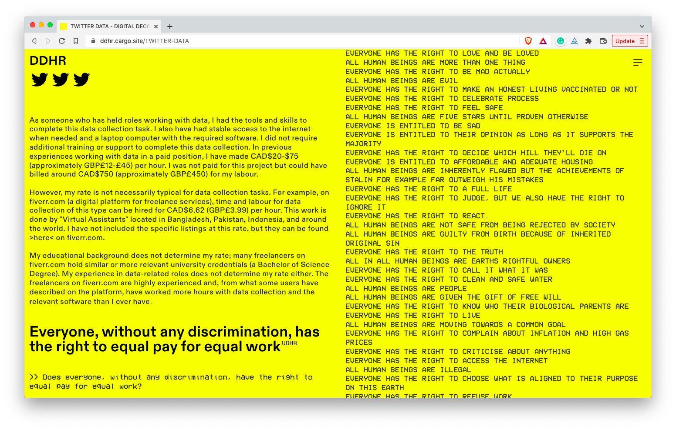Screen dimensions: 676x430
Task: Click 'ALL HUMAN BEINGS ARE MOVING TOWARDS A COMMON GOAL'
Action: point(455,325)
